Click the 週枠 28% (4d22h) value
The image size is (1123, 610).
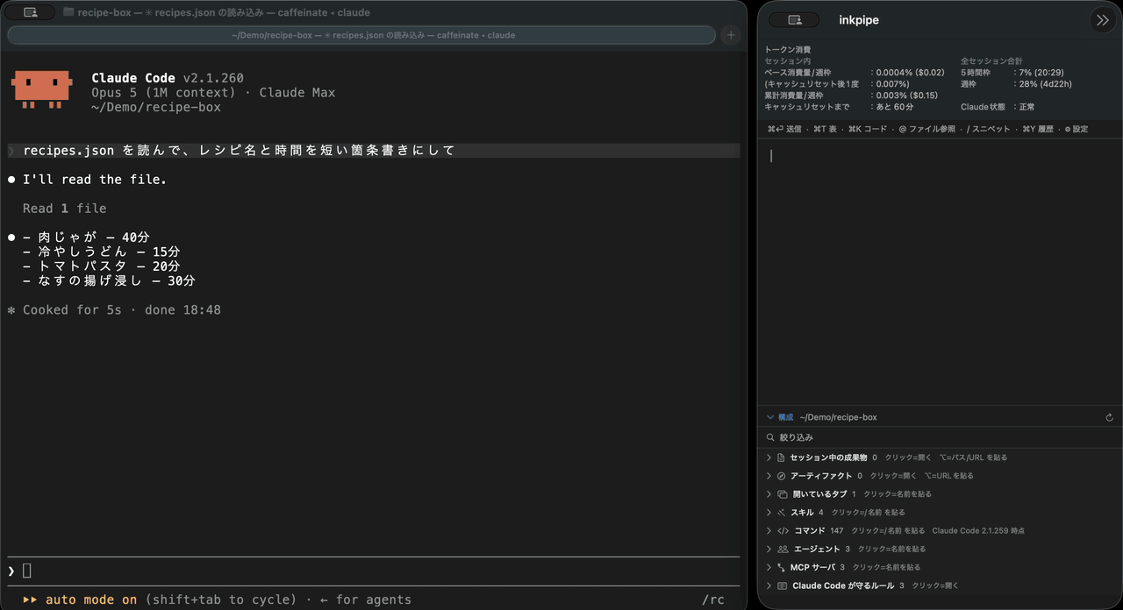point(1045,84)
